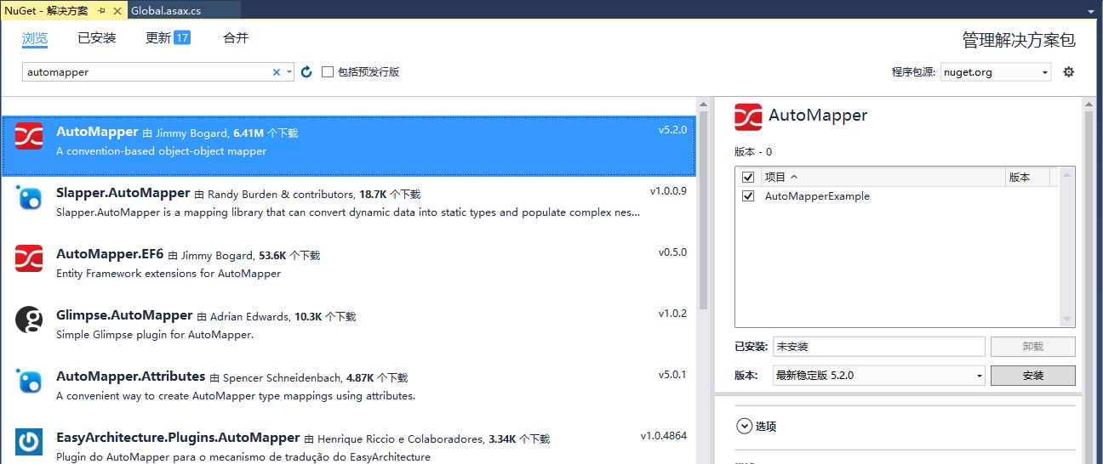Click the v1.0.0.9 version label
The height and width of the screenshot is (464, 1103).
tap(668, 191)
